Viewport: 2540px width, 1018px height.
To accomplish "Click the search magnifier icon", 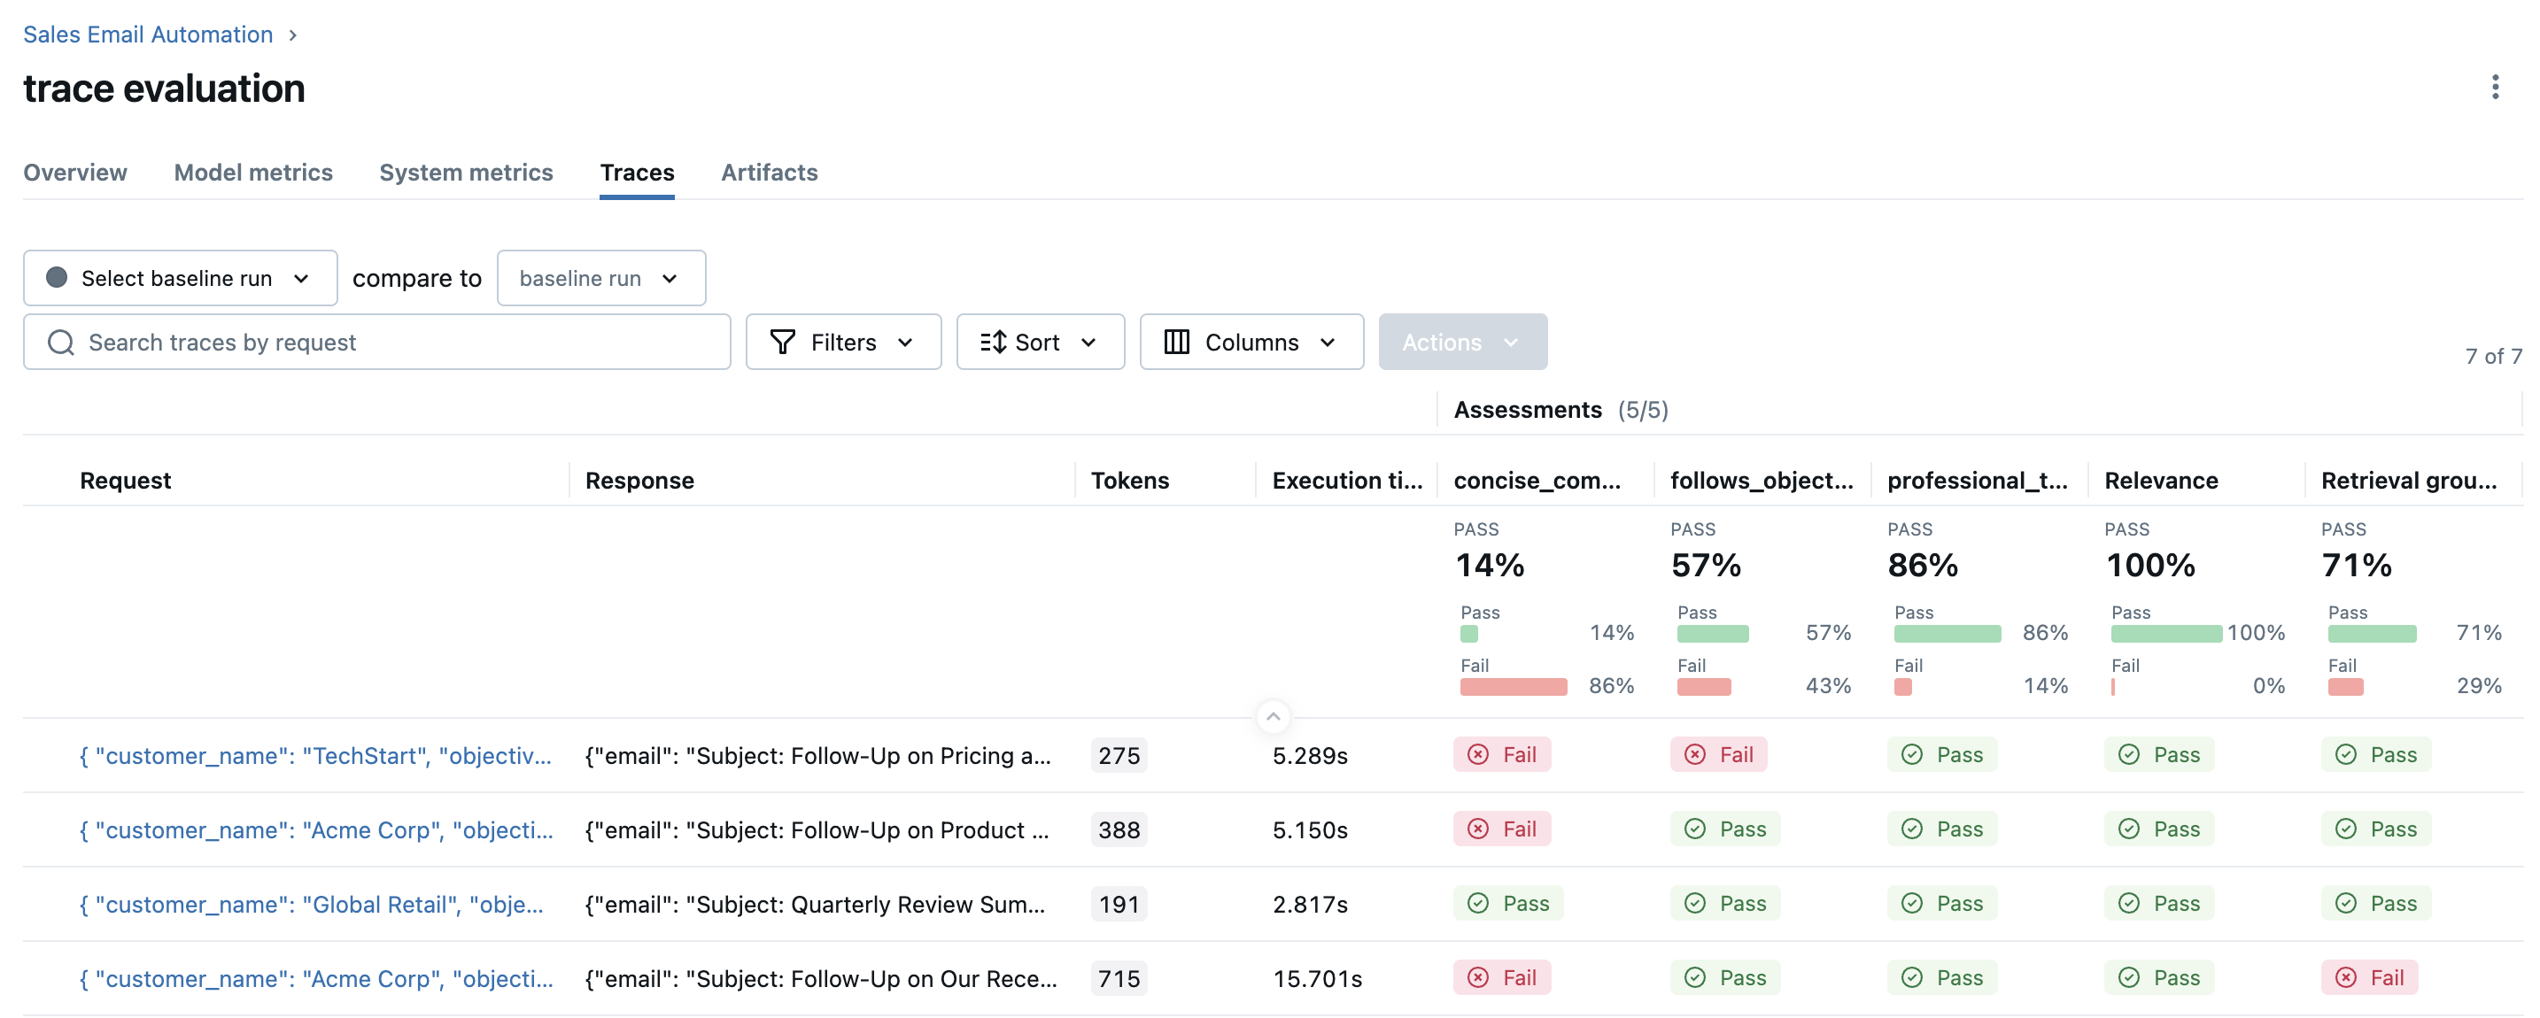I will tap(61, 342).
